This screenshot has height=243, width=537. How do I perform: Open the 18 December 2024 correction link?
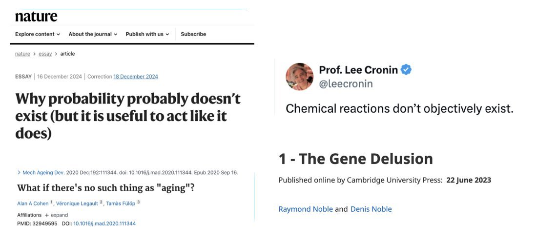click(x=136, y=77)
